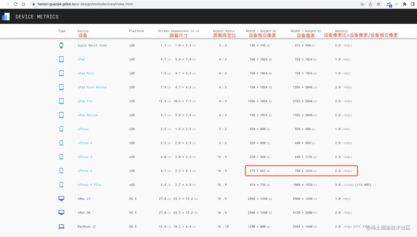417x237 pixels.
Task: Open the Extensions puzzle-piece menu
Action: (405, 4)
